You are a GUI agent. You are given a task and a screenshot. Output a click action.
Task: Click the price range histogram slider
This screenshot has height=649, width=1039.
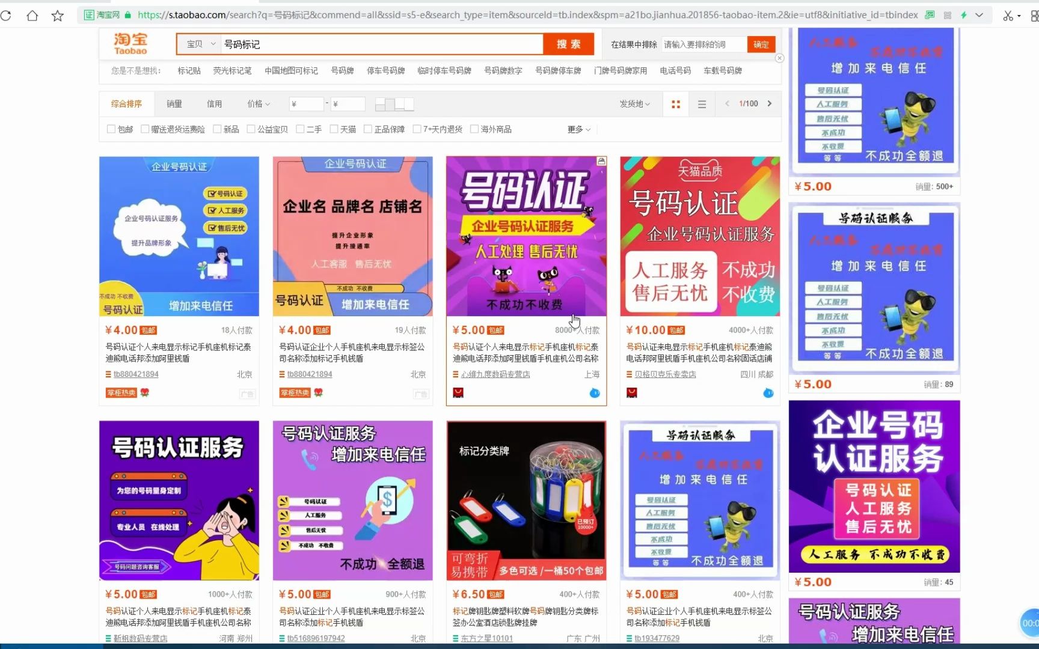coord(394,103)
